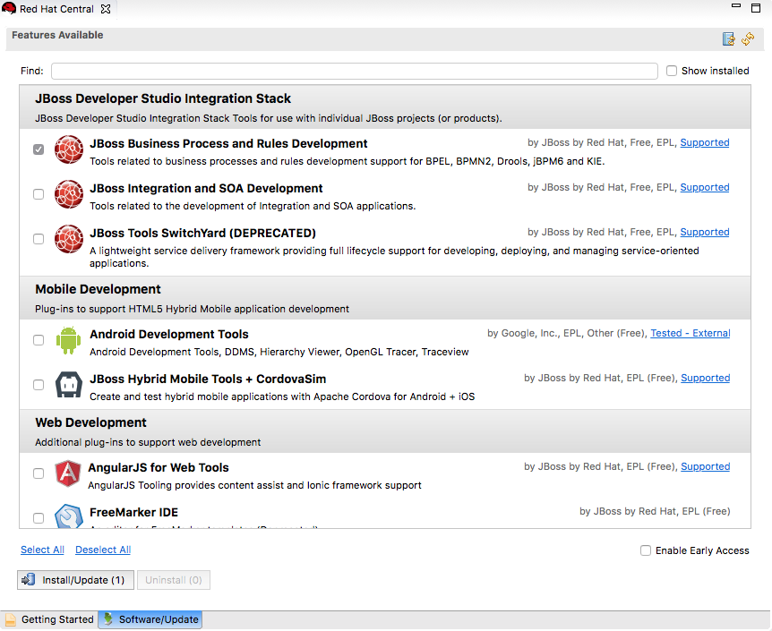Click JBoss Integration and SOA Development icon
The height and width of the screenshot is (631, 772).
click(x=68, y=194)
